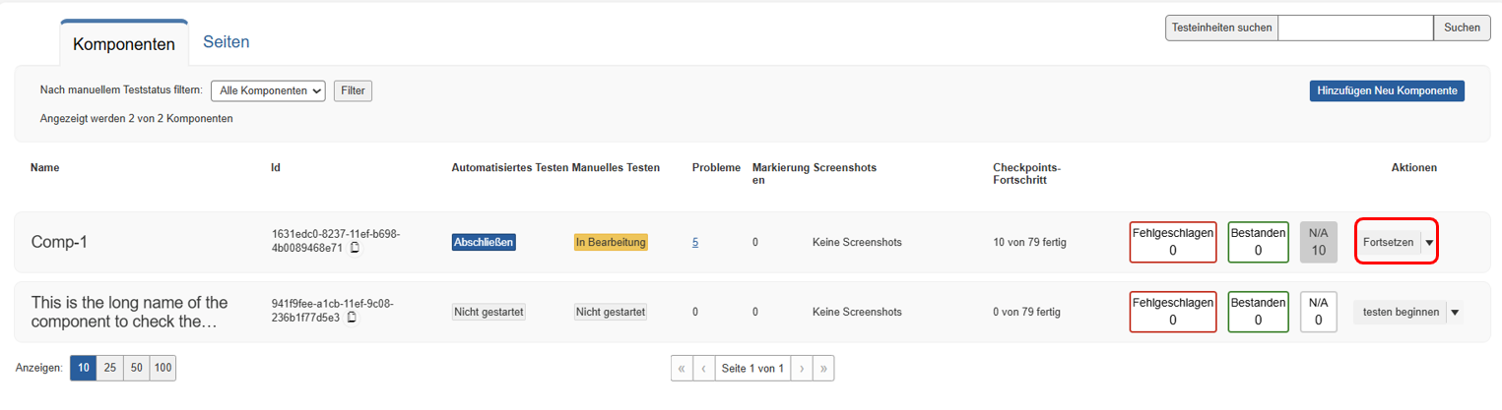Click the Hinzufügen Neu Komponente button
1502x410 pixels.
(1387, 91)
